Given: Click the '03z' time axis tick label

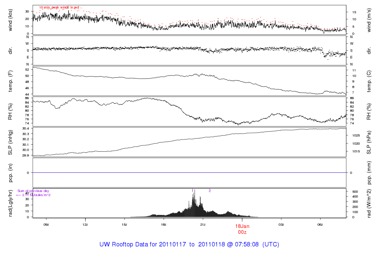Looking at the screenshot, I should click(x=281, y=225).
